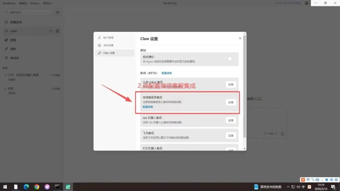
Task: Open the 编辑 menu in menu bar
Action: (23, 3)
